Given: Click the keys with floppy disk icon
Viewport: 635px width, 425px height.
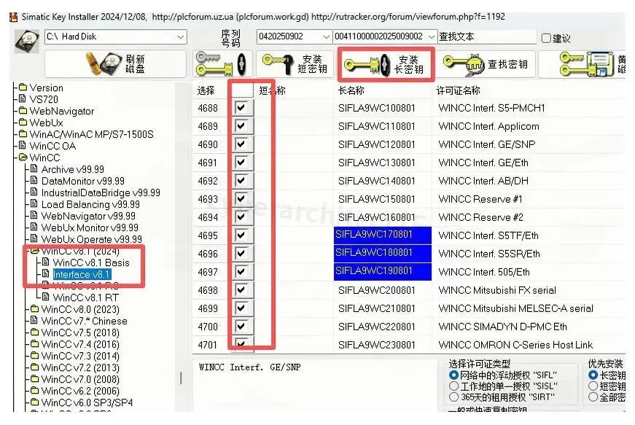Looking at the screenshot, I should (x=587, y=64).
